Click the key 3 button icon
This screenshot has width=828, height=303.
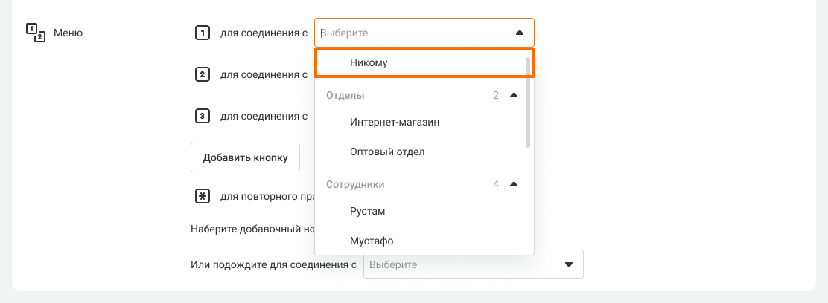click(201, 116)
